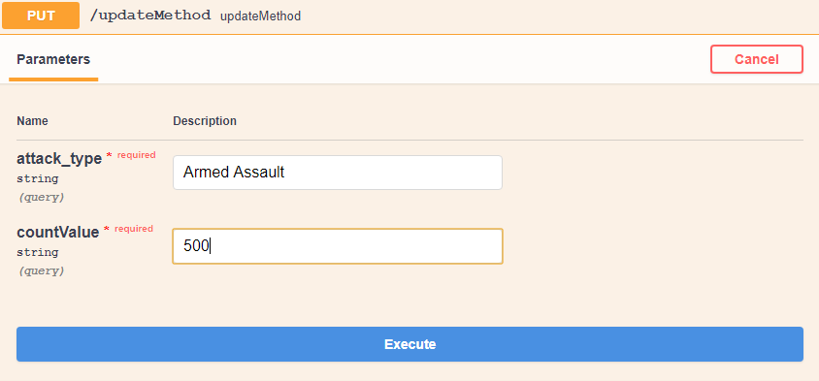The height and width of the screenshot is (381, 819).
Task: Click the (query) text under attack_type
Action: (x=42, y=197)
